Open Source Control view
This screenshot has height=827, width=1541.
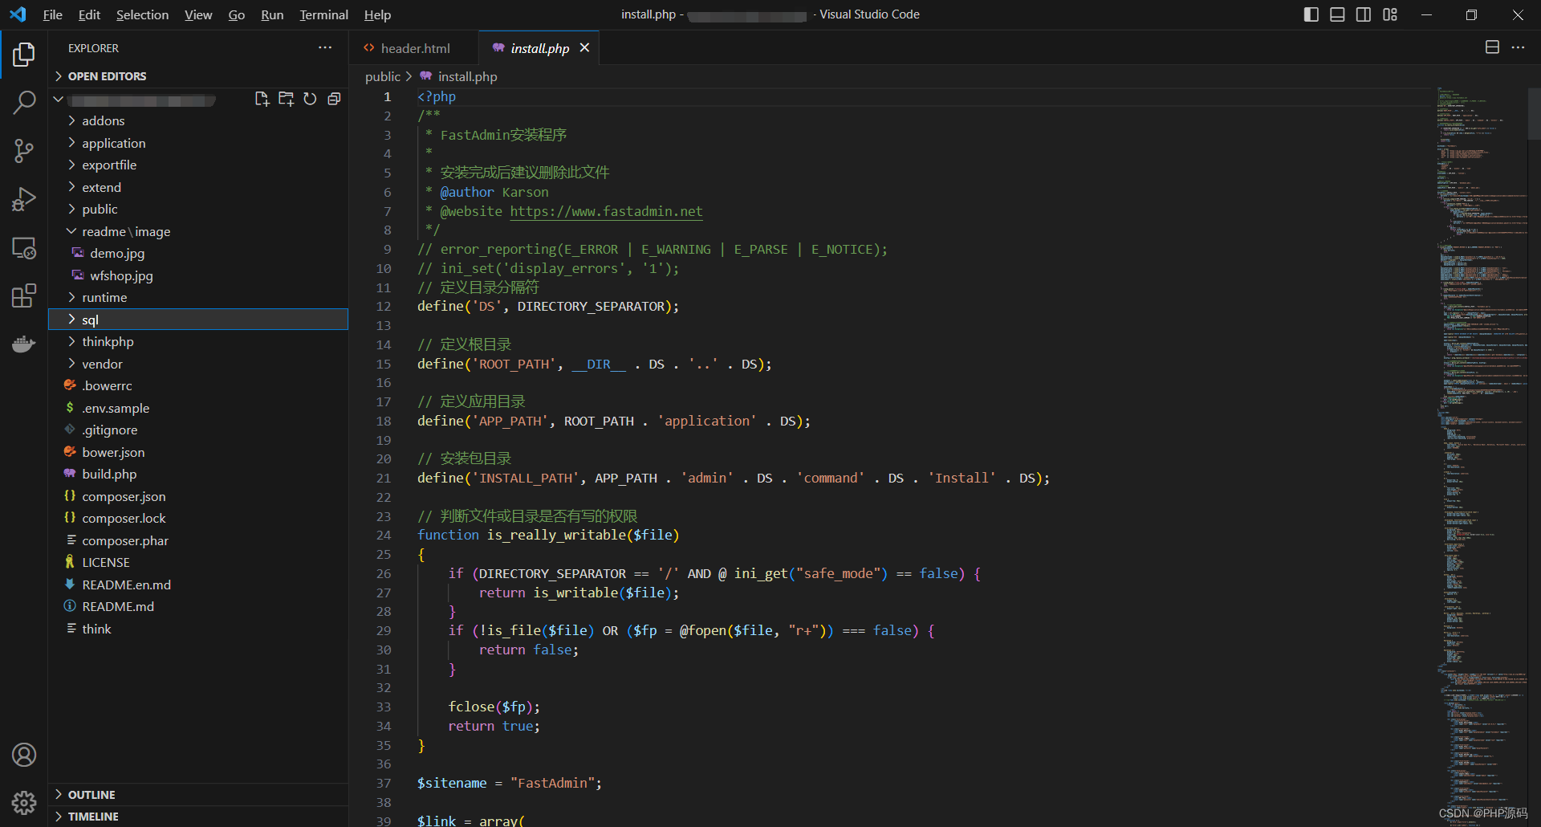point(24,151)
